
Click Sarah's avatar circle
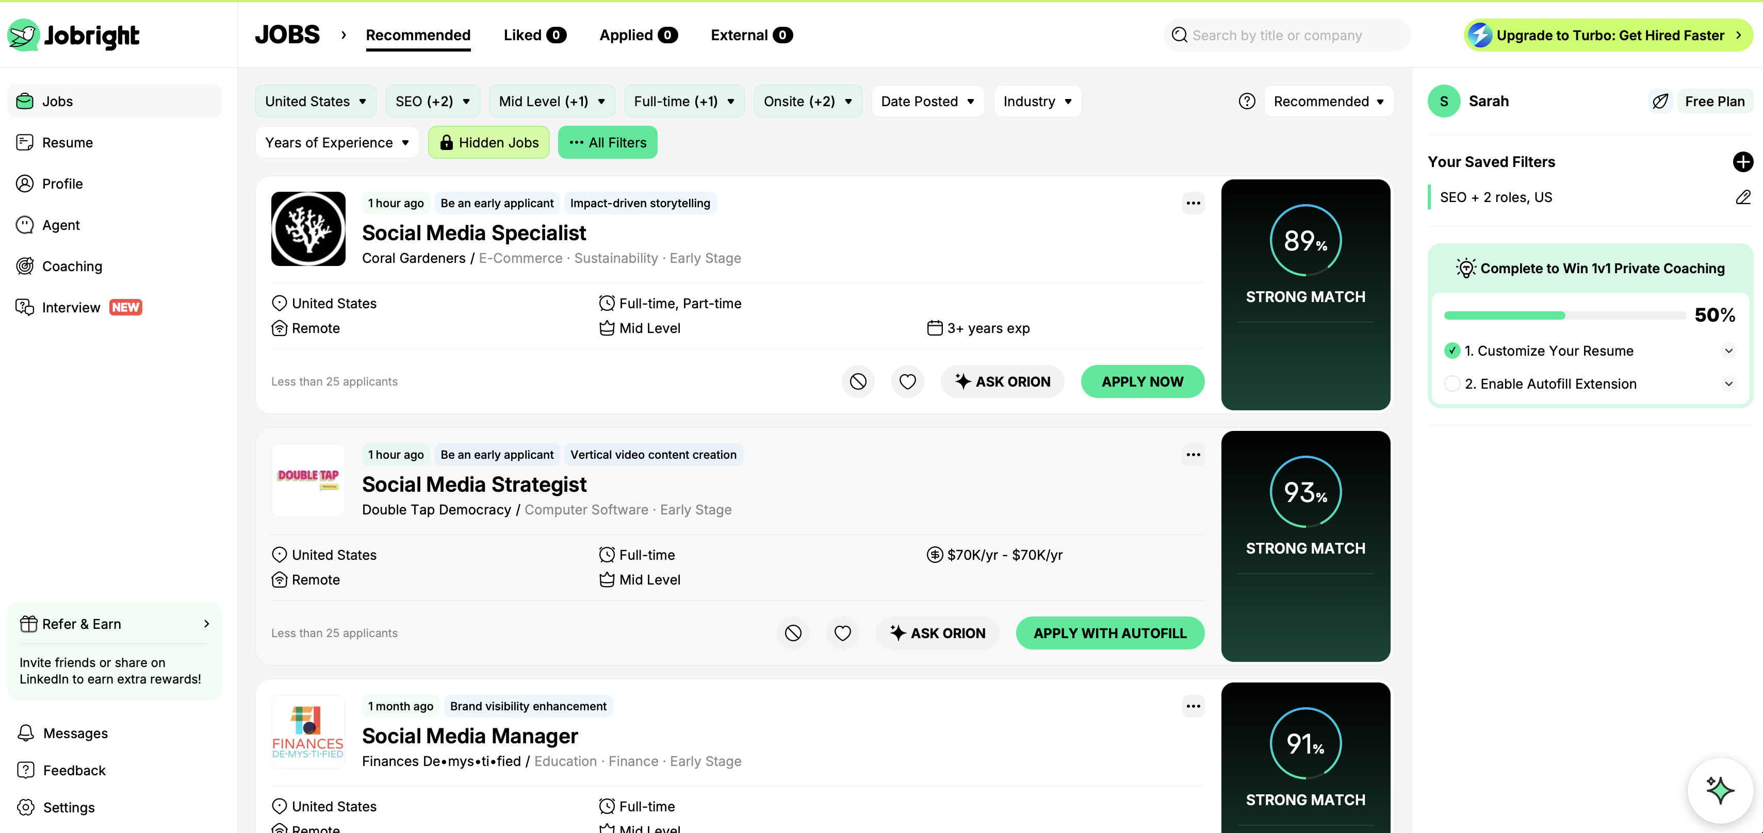pos(1443,101)
